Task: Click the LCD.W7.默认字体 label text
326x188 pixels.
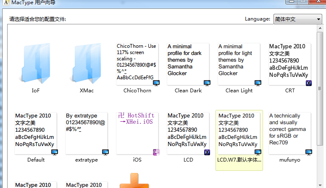Action: 239,160
